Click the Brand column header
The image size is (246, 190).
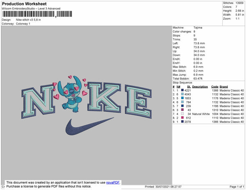click(x=223, y=87)
